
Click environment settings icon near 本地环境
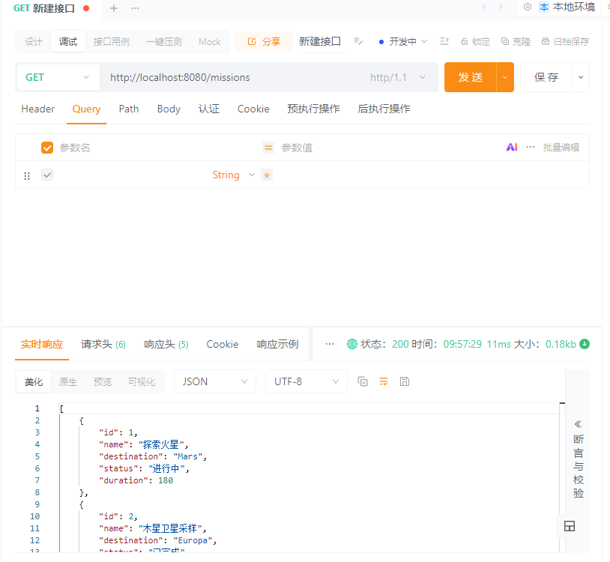(x=528, y=7)
